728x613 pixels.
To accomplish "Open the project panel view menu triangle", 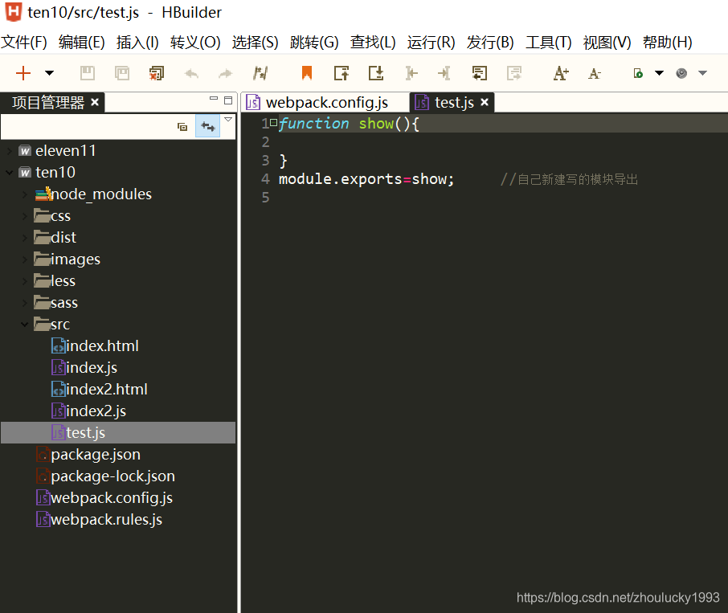I will [x=228, y=120].
